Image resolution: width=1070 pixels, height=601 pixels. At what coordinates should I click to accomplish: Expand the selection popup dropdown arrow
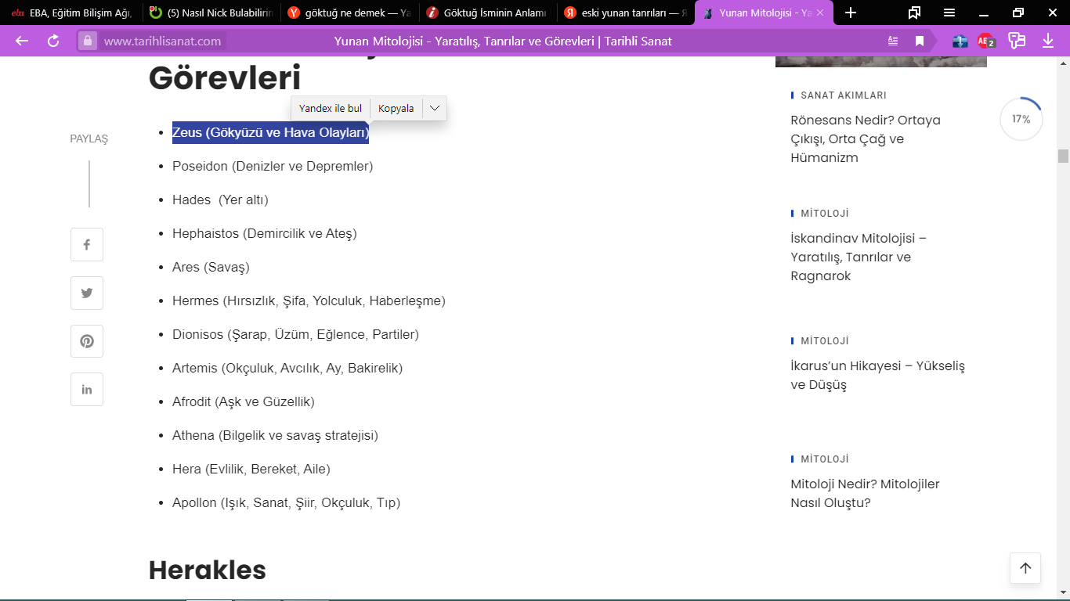point(435,109)
